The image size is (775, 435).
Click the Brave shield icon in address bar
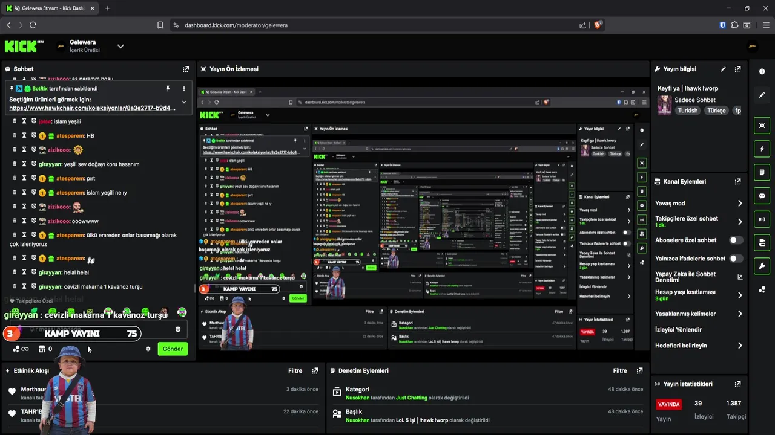598,25
